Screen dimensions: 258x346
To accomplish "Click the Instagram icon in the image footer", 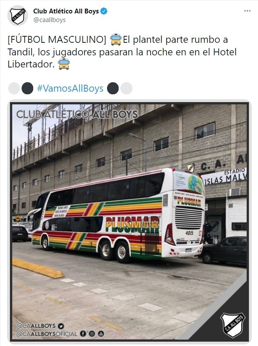I will tap(92, 333).
